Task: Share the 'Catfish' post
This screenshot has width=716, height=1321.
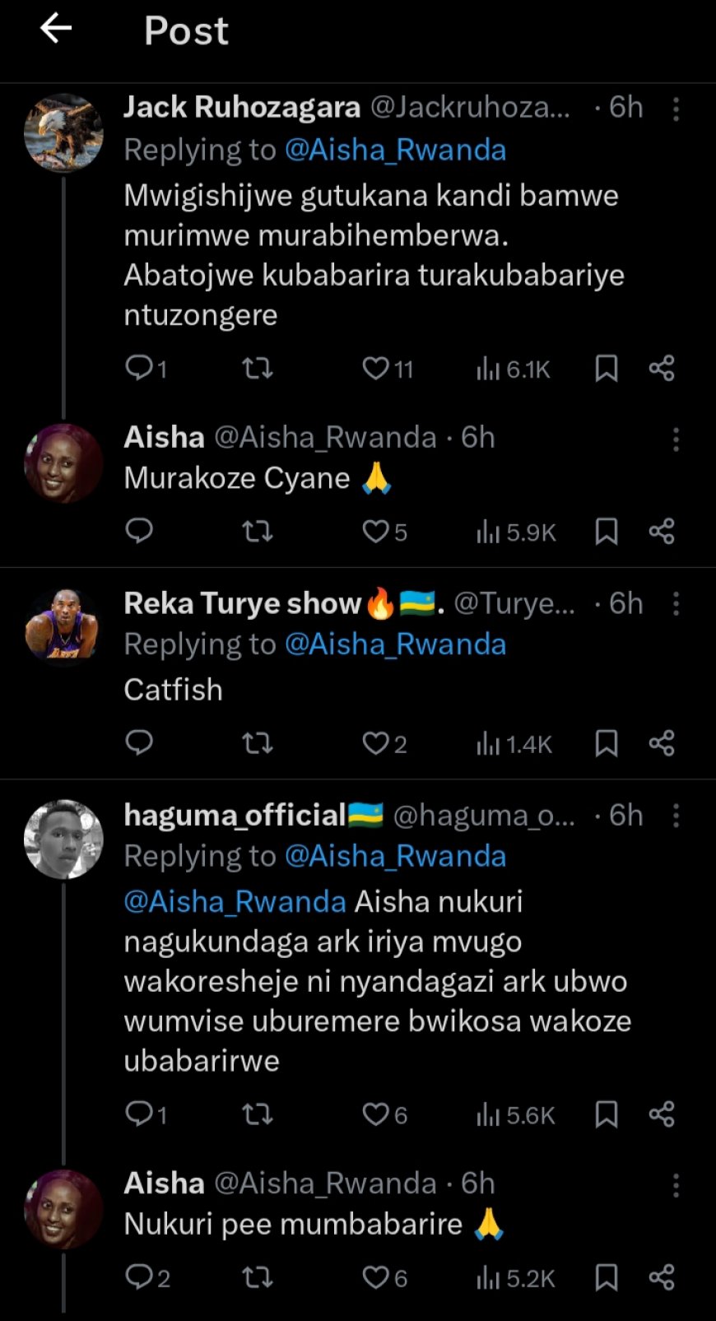Action: [662, 743]
